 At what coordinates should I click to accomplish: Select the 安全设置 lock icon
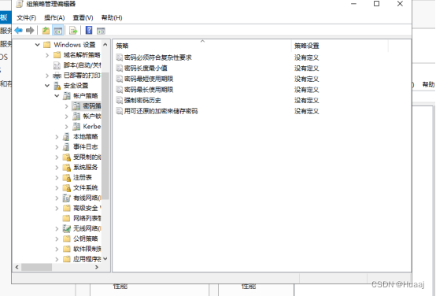[x=57, y=86]
